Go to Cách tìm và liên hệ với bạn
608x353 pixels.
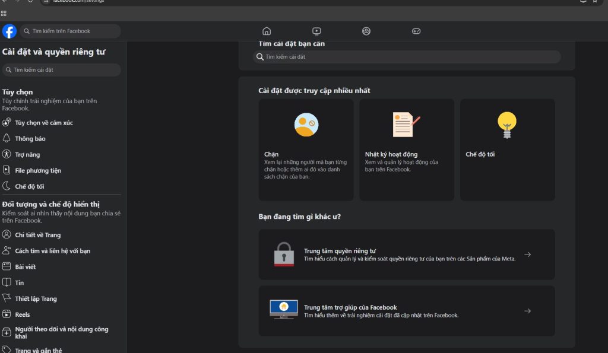[52, 251]
